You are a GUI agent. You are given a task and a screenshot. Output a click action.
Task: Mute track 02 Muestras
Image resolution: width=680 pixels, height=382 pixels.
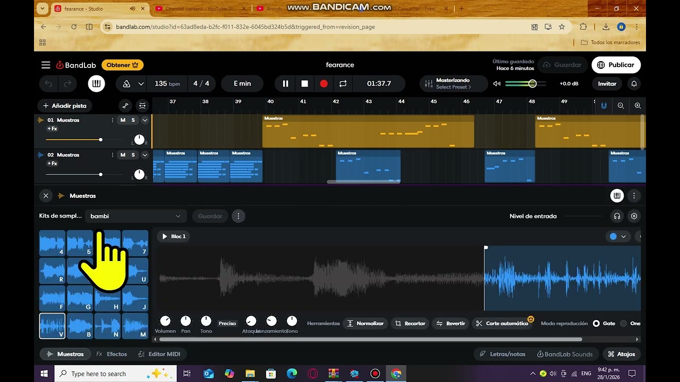[x=123, y=155]
